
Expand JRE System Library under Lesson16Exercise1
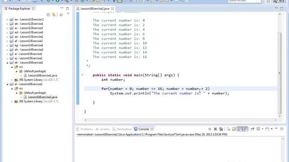point(12,80)
